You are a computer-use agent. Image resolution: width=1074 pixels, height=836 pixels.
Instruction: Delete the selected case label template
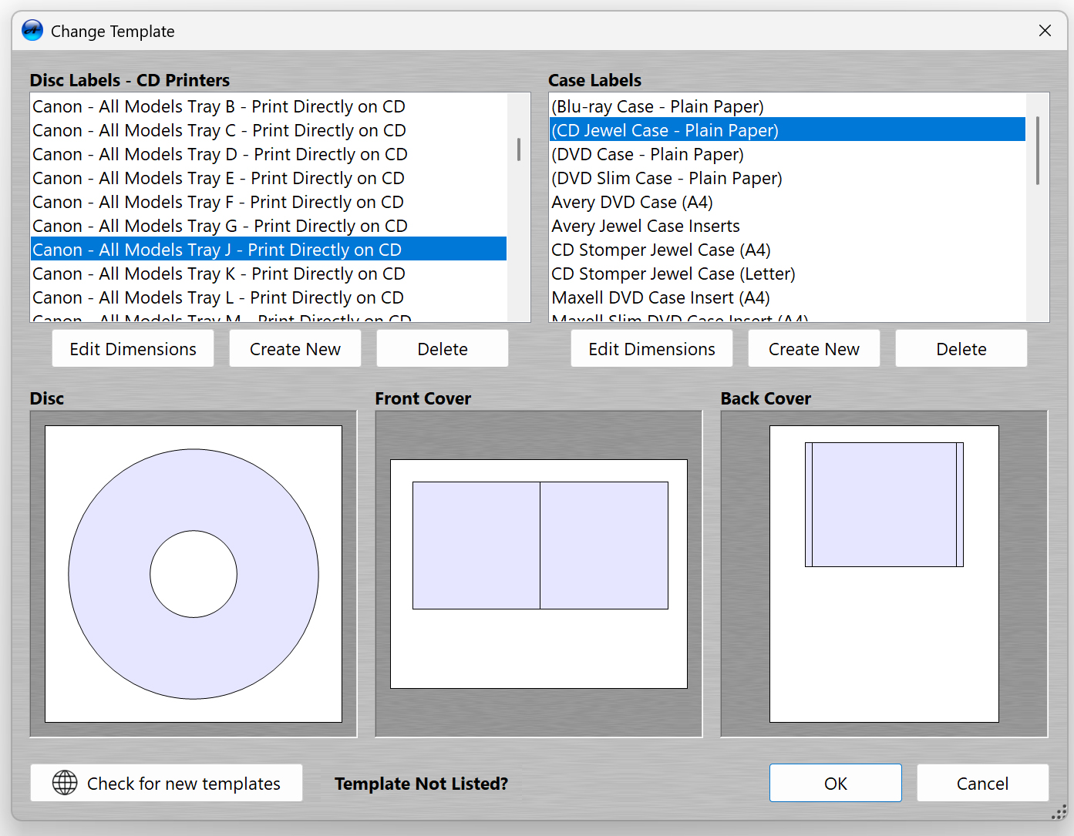coord(961,349)
